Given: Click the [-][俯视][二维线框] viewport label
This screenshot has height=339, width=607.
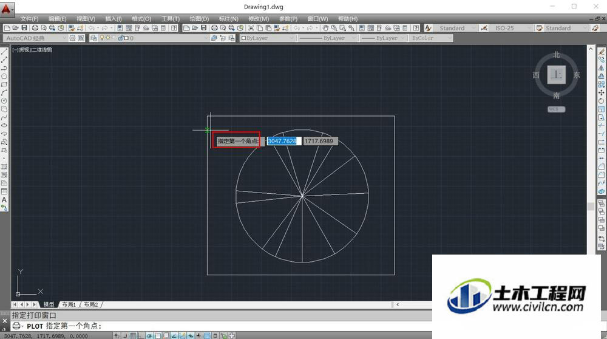Looking at the screenshot, I should [32, 50].
